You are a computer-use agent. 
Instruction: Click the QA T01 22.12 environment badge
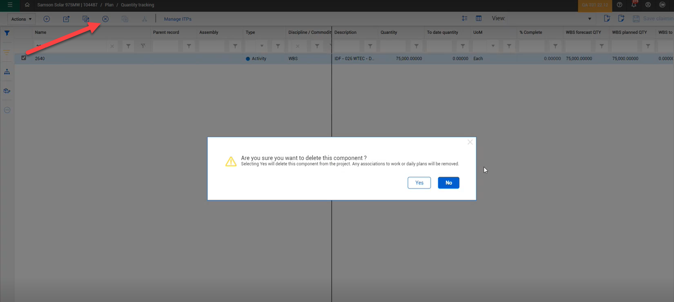[x=595, y=5]
